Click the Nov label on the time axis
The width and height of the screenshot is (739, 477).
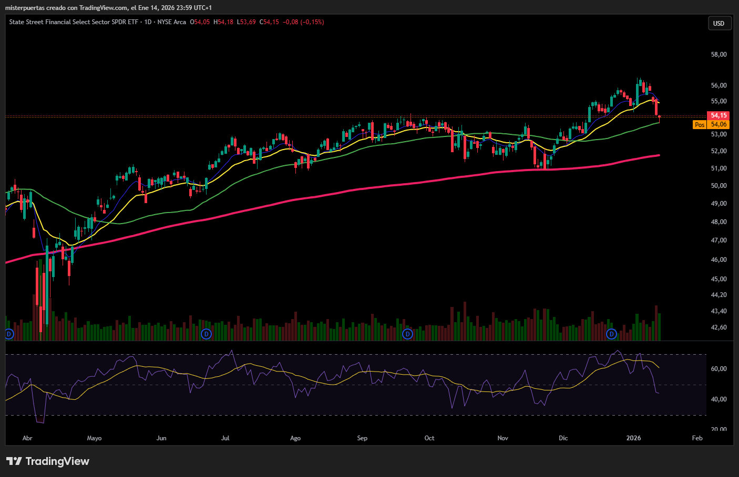click(502, 438)
